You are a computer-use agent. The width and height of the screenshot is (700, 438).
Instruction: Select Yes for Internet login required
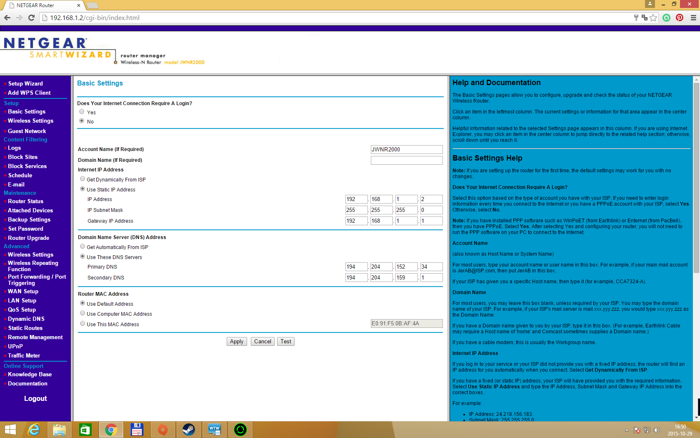click(82, 112)
